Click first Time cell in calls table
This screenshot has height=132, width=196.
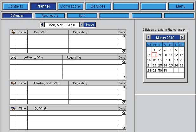click(22, 37)
